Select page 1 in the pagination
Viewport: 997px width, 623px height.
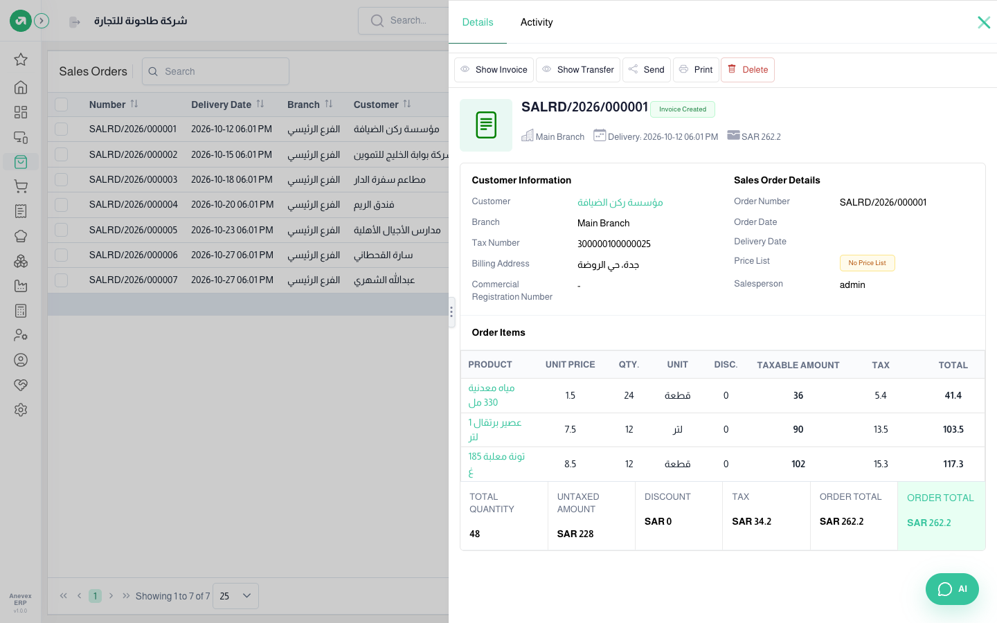click(96, 596)
